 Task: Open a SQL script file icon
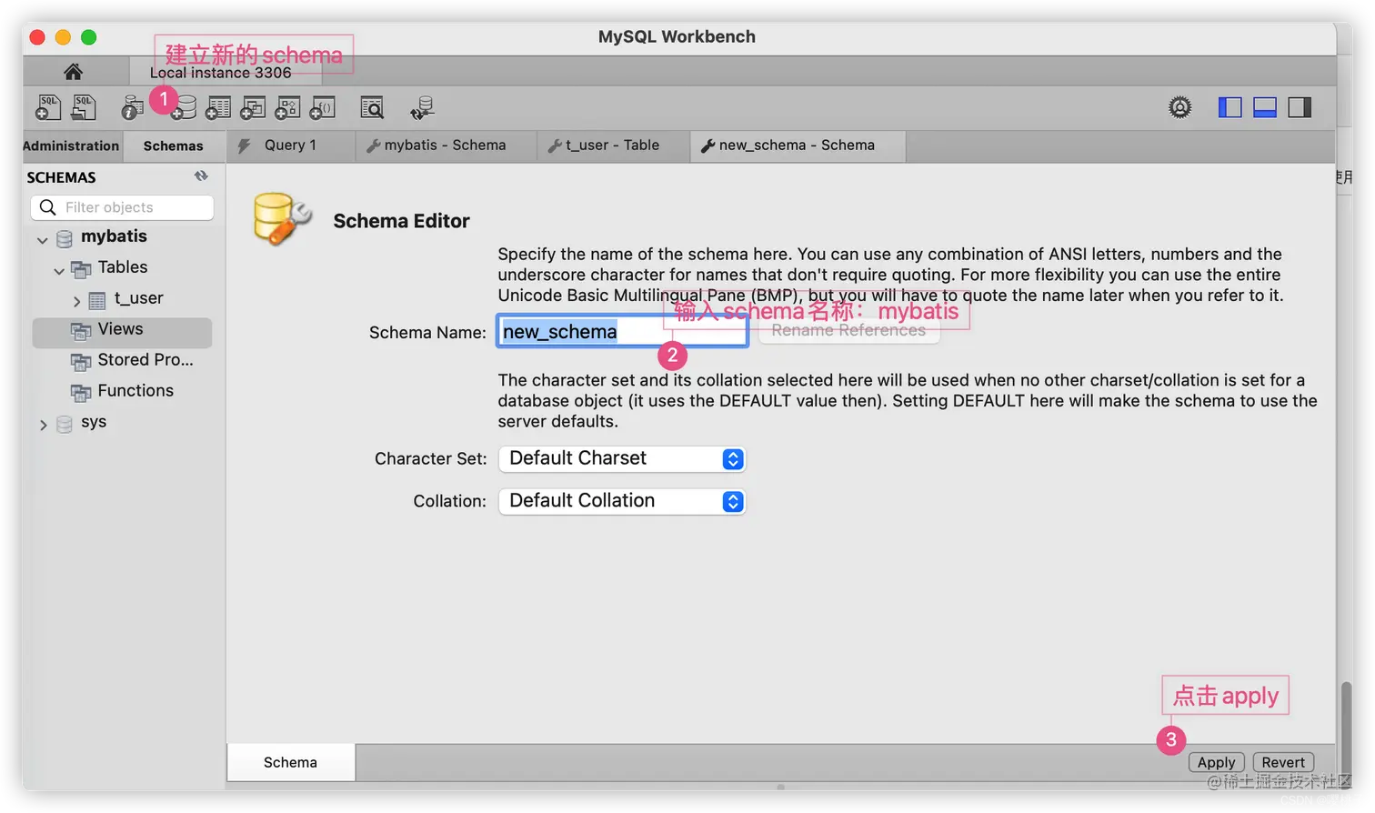click(84, 107)
